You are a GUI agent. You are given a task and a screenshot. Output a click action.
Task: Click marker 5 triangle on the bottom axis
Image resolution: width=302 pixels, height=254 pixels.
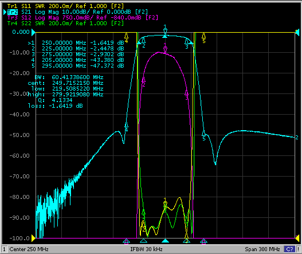[x=203, y=241]
